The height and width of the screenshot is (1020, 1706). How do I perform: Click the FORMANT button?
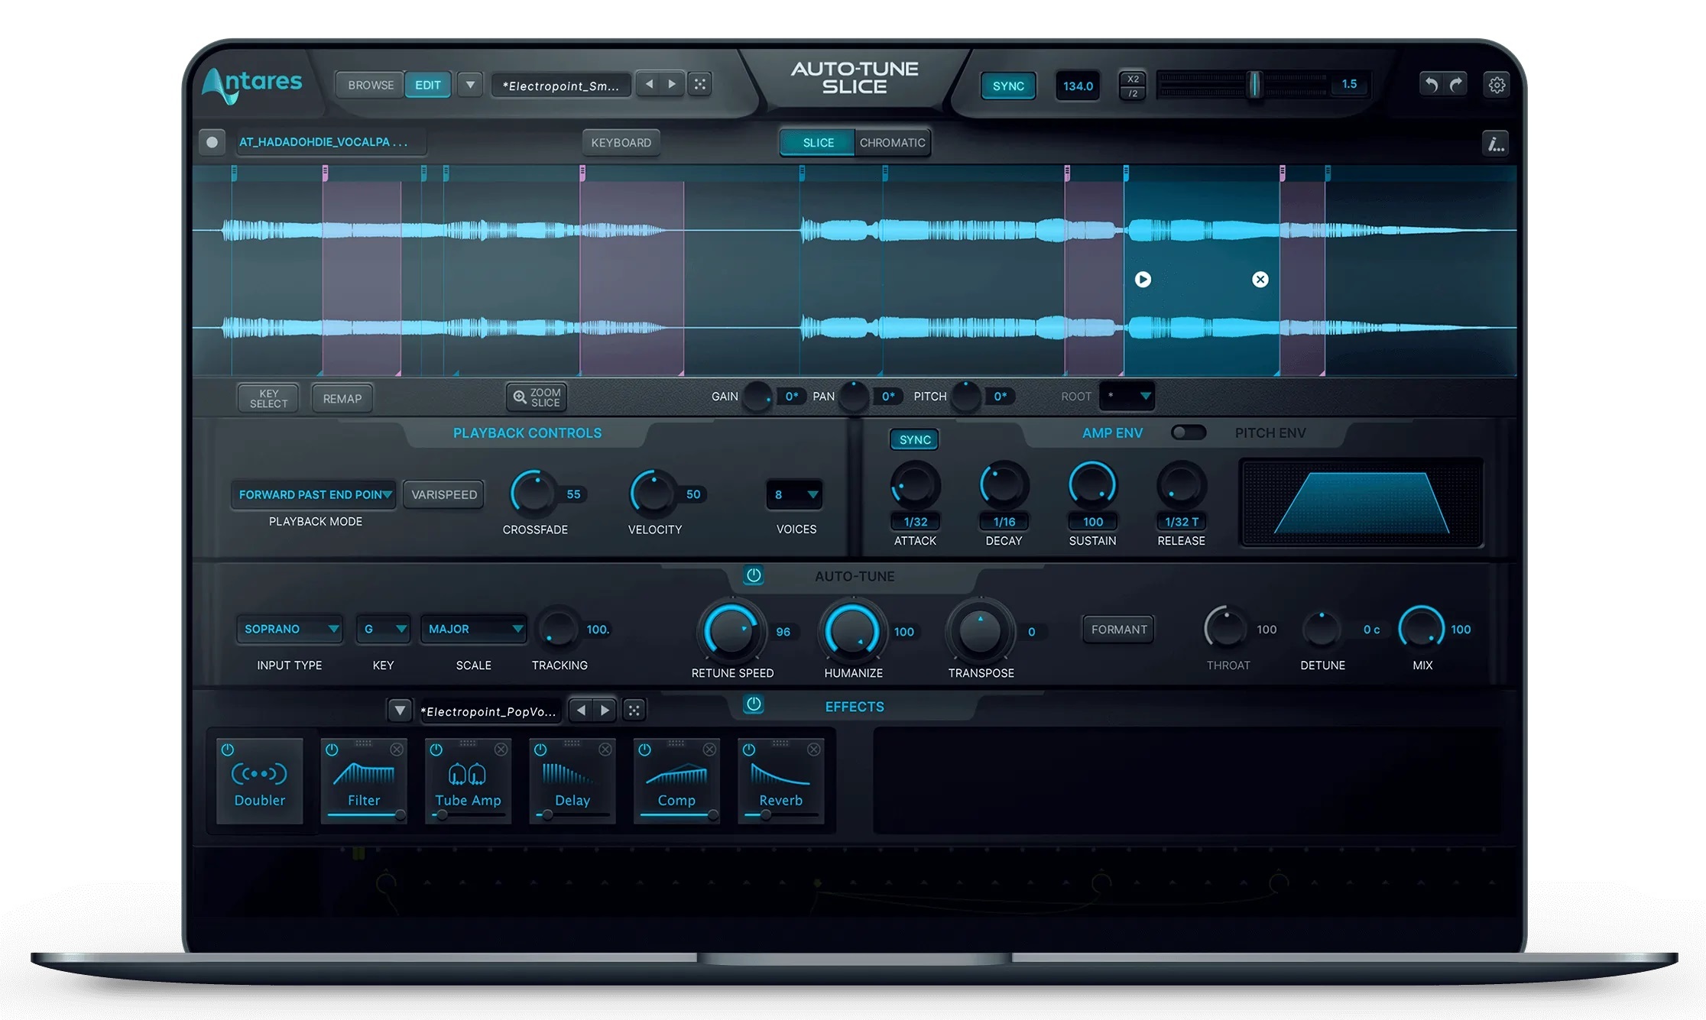pyautogui.click(x=1118, y=629)
